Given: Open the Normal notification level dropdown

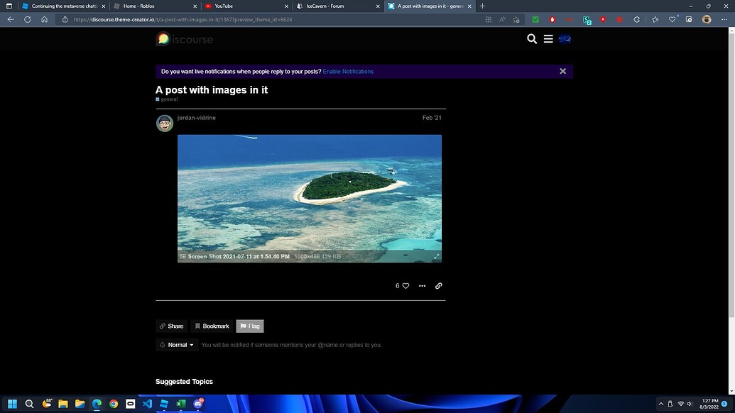Looking at the screenshot, I should click(177, 345).
